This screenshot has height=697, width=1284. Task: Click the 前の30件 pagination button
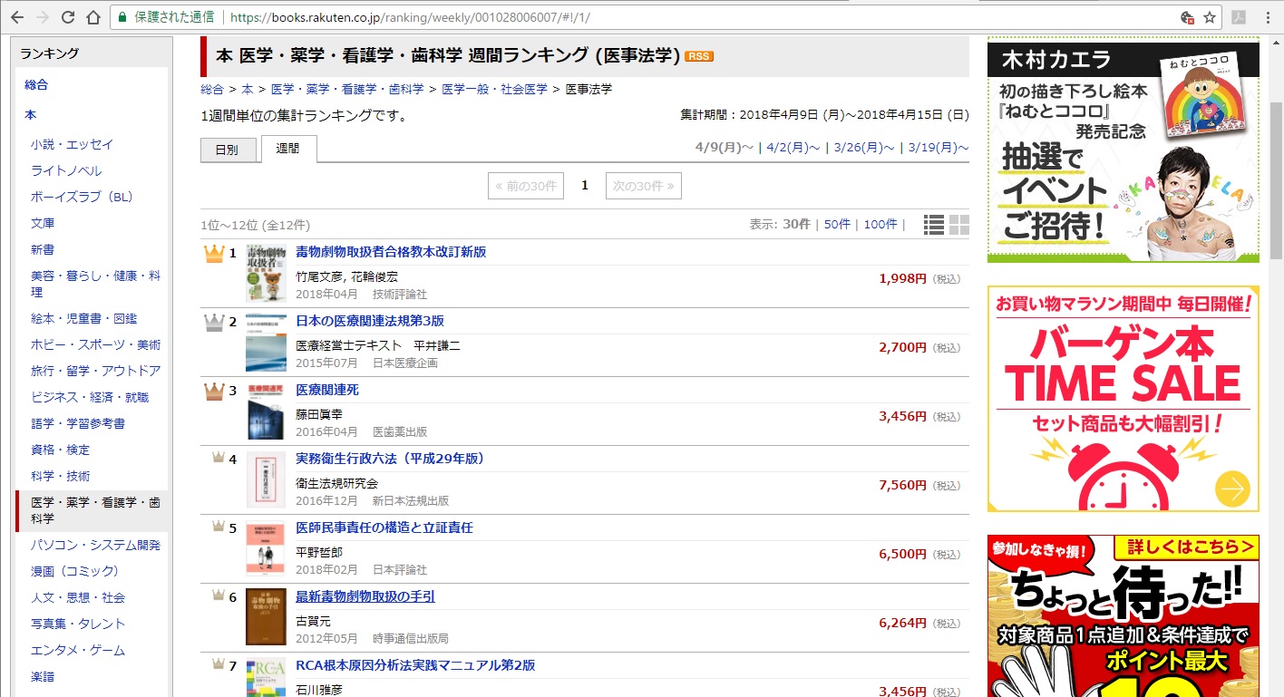pyautogui.click(x=526, y=186)
